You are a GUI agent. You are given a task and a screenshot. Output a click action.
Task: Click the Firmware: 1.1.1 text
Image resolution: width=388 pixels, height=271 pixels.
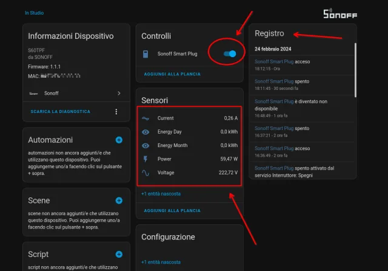[x=44, y=67]
